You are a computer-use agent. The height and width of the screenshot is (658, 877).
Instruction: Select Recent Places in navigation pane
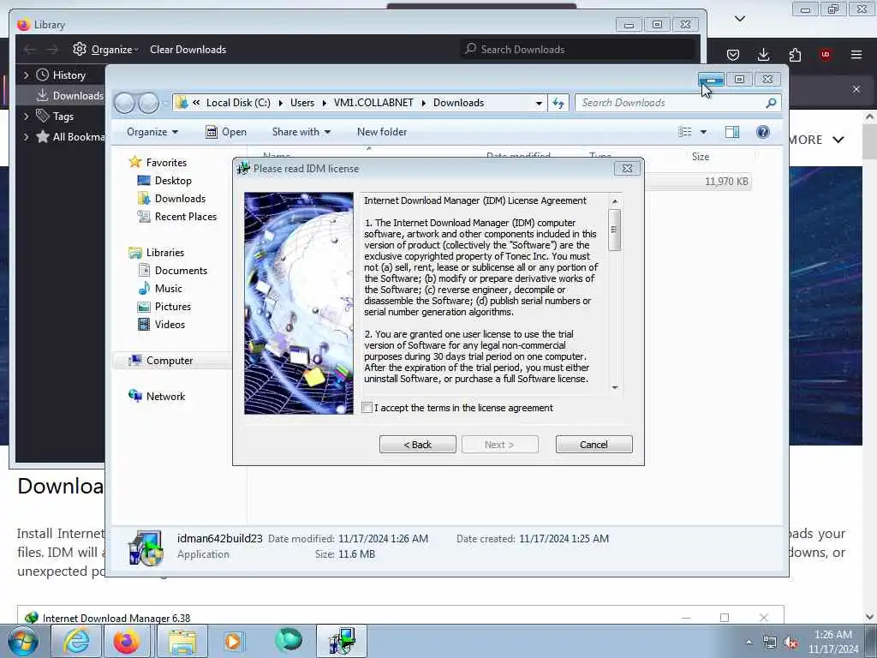[x=185, y=217]
